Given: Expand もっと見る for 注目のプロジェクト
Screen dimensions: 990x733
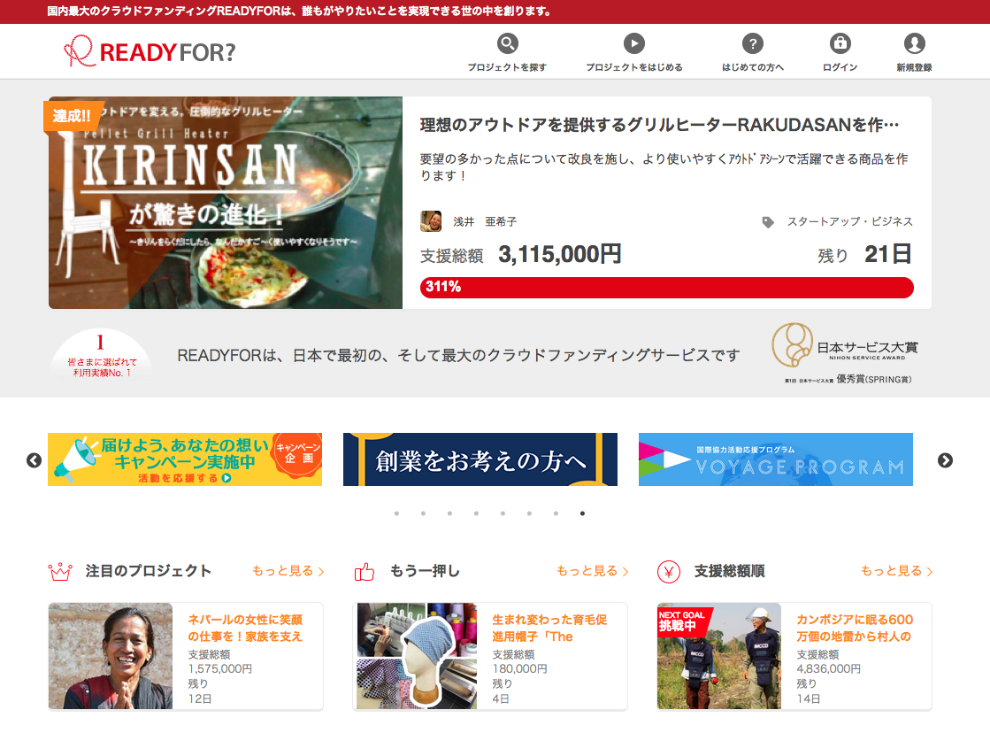Looking at the screenshot, I should (x=288, y=571).
